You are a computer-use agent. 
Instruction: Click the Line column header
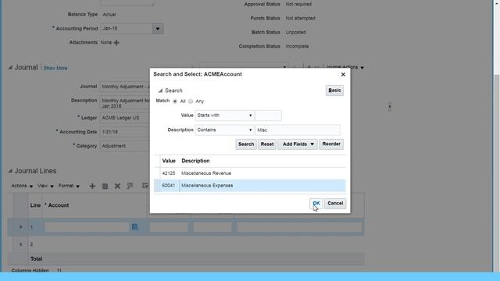click(35, 205)
